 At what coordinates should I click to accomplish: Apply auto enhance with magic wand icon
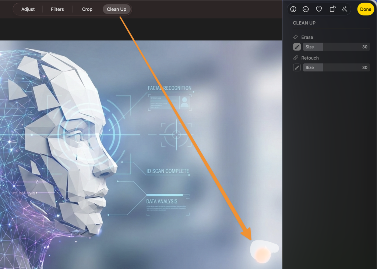pos(345,9)
